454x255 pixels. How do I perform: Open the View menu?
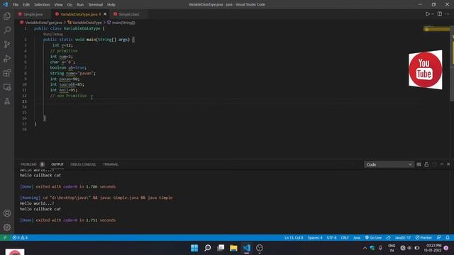click(58, 5)
